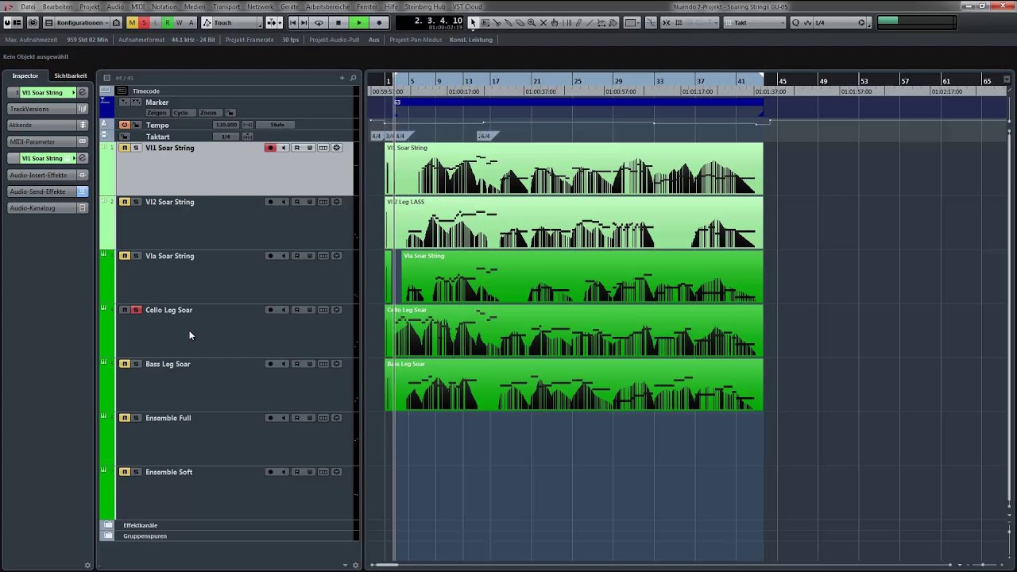Solo the Vla Soar String track

[x=136, y=256]
